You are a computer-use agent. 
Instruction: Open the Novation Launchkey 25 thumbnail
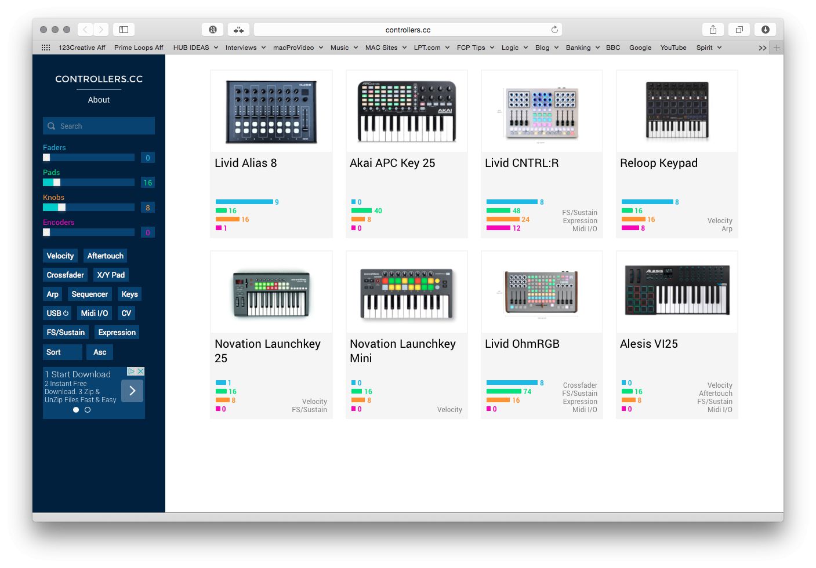point(271,292)
